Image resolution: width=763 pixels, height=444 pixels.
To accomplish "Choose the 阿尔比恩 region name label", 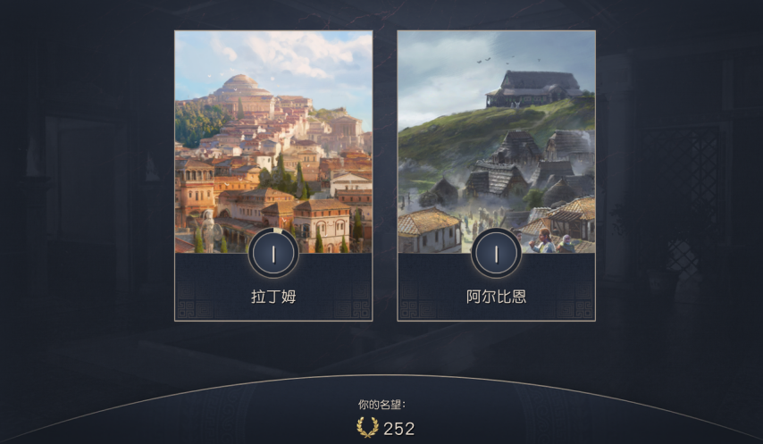I will (497, 297).
